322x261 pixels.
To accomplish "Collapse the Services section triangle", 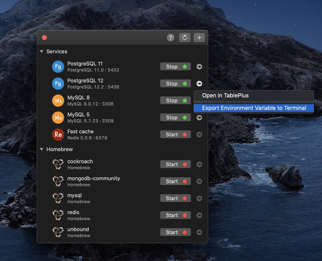I will pyautogui.click(x=42, y=51).
